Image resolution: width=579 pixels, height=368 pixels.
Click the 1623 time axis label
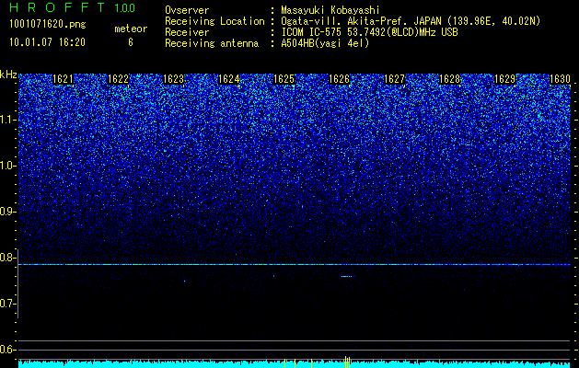pyautogui.click(x=174, y=79)
